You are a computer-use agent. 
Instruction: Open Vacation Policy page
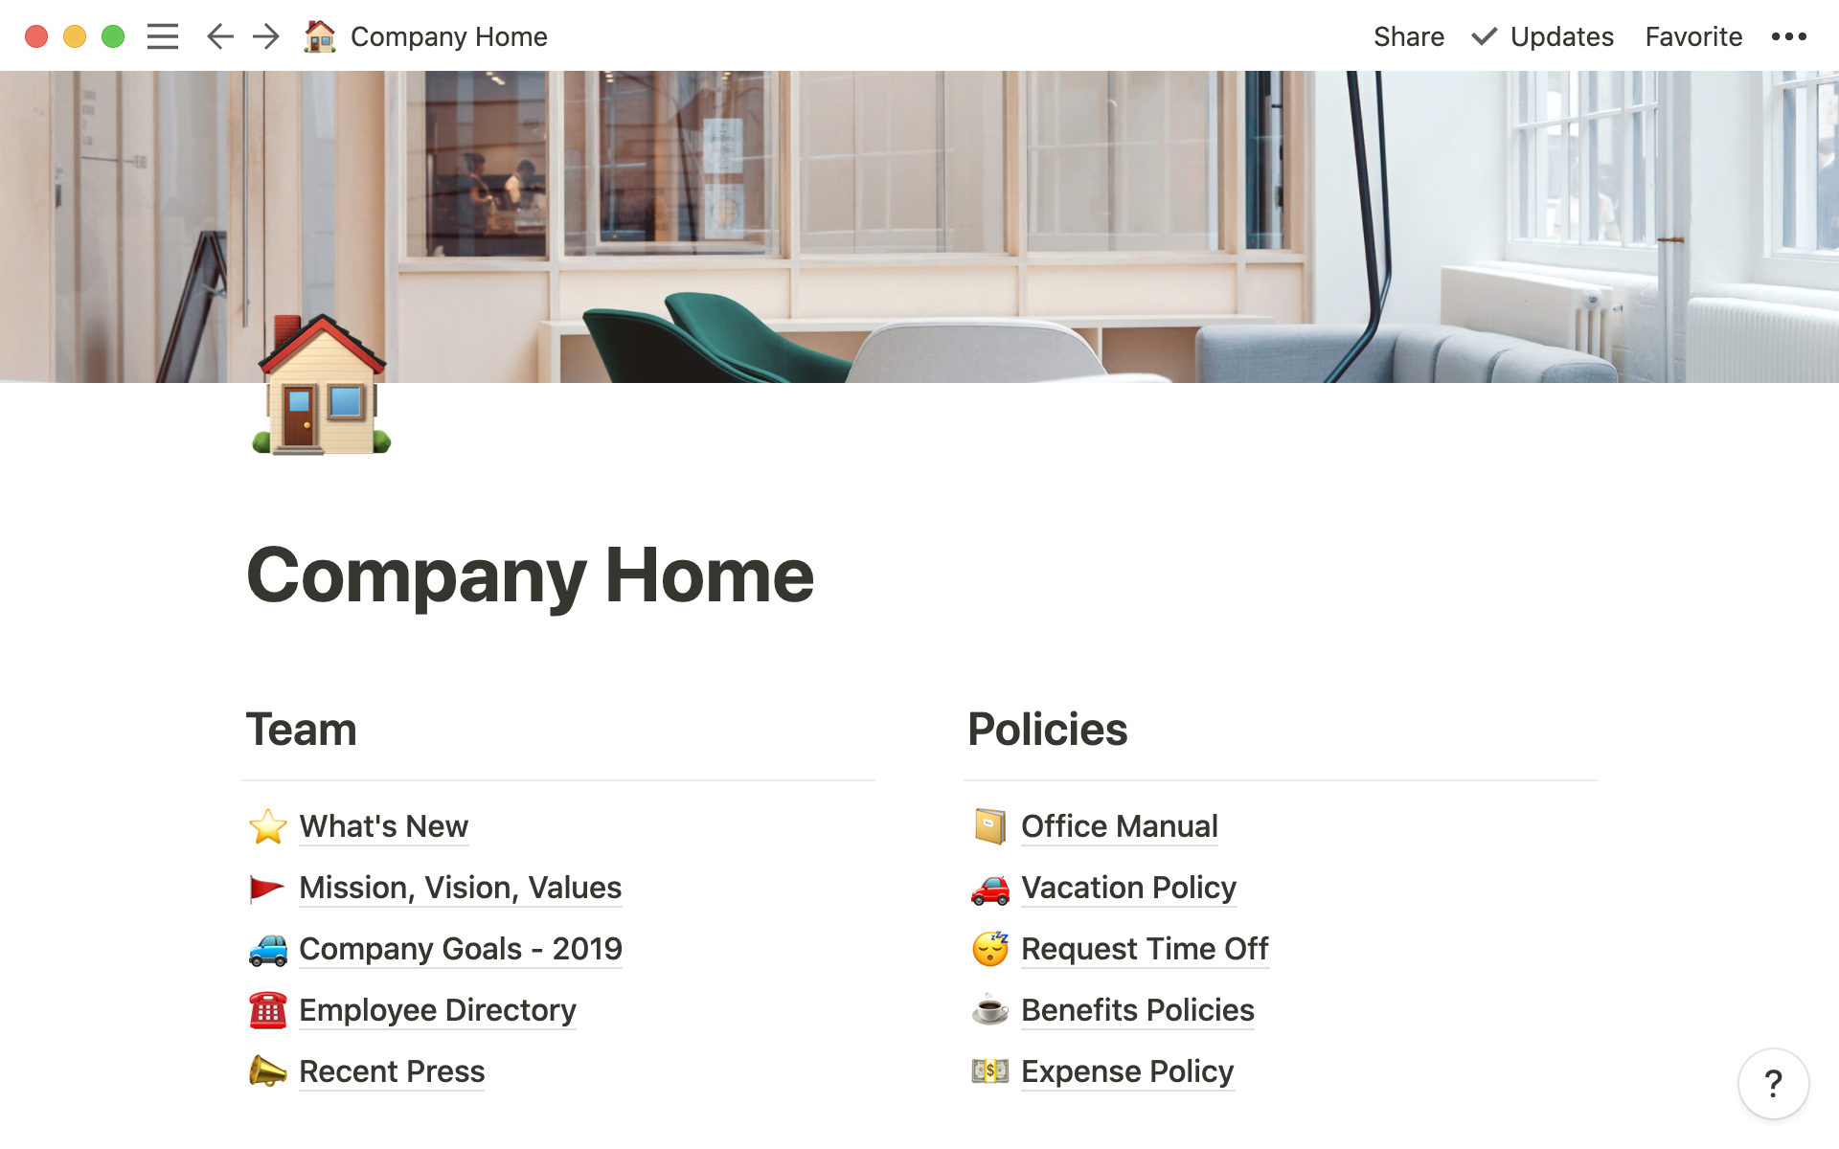tap(1128, 886)
